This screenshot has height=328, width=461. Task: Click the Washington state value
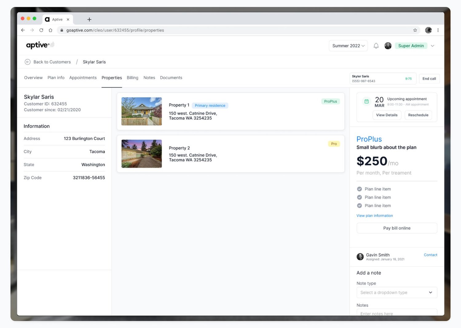(93, 164)
